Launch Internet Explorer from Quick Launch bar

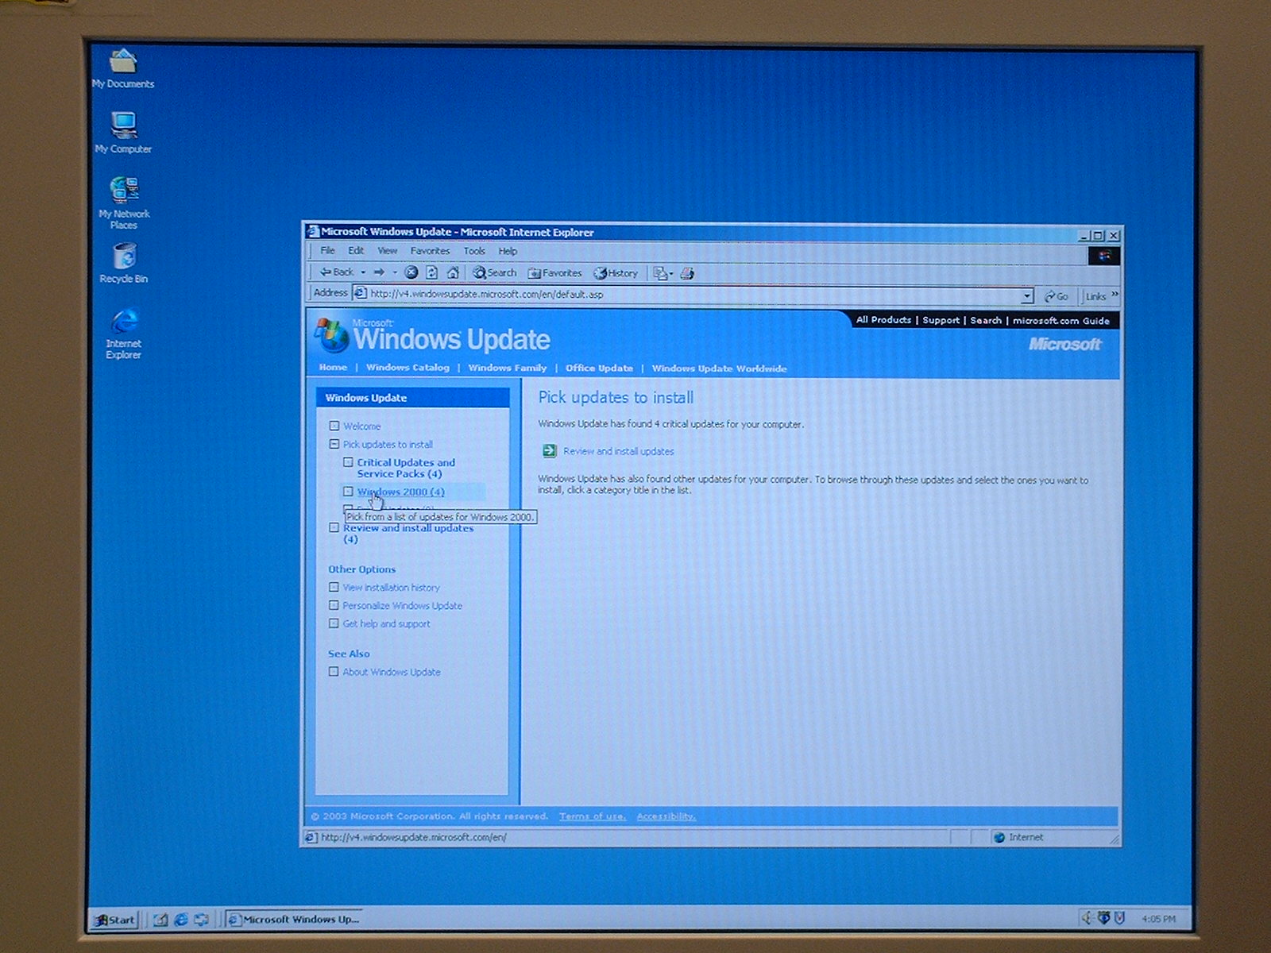[181, 919]
